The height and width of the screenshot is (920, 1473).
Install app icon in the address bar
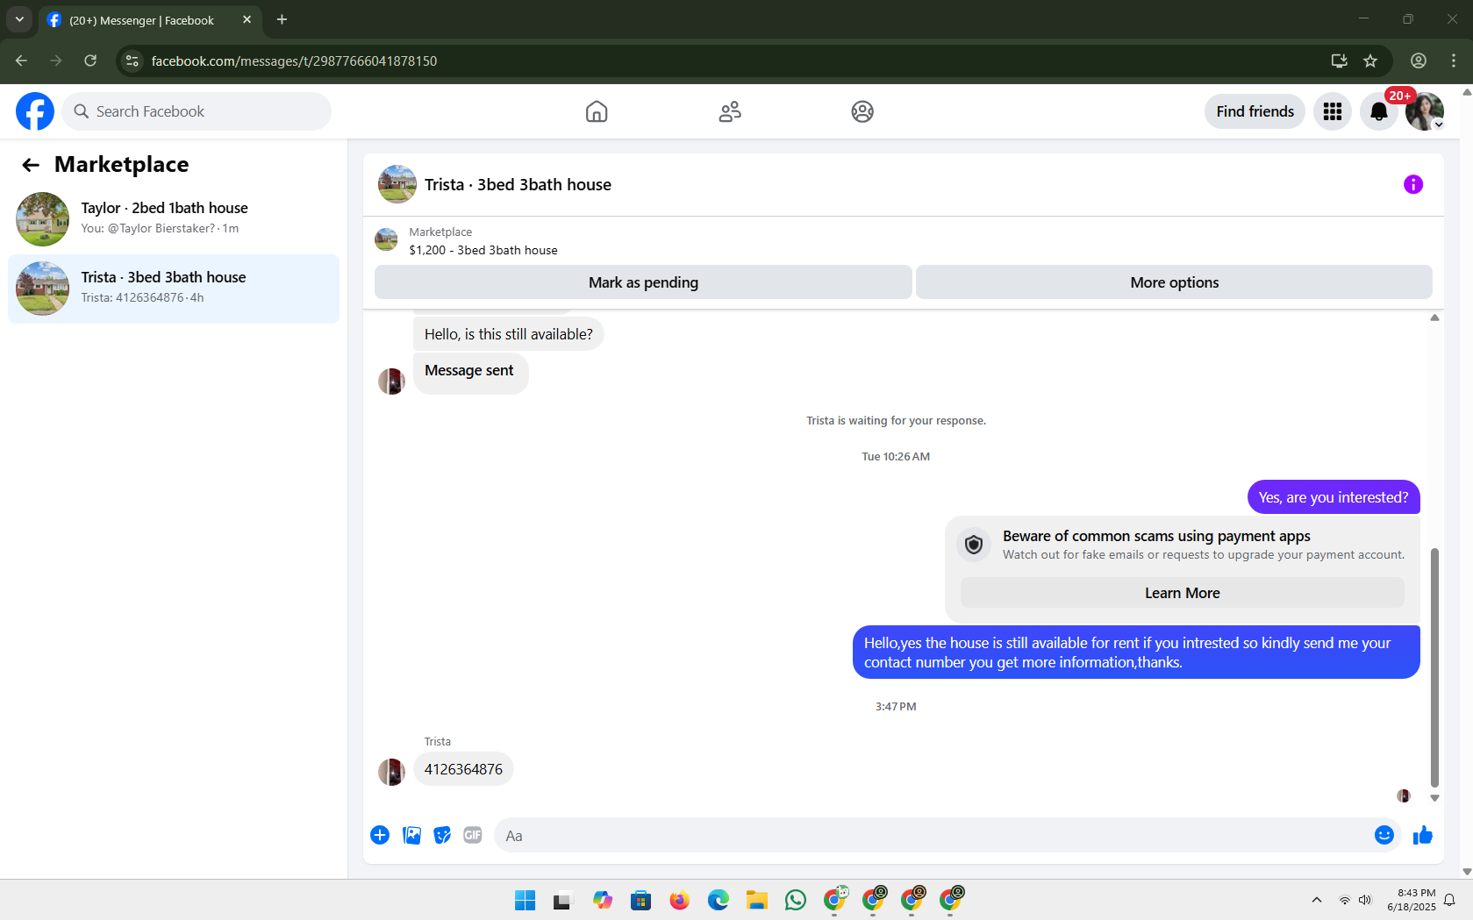[1339, 61]
